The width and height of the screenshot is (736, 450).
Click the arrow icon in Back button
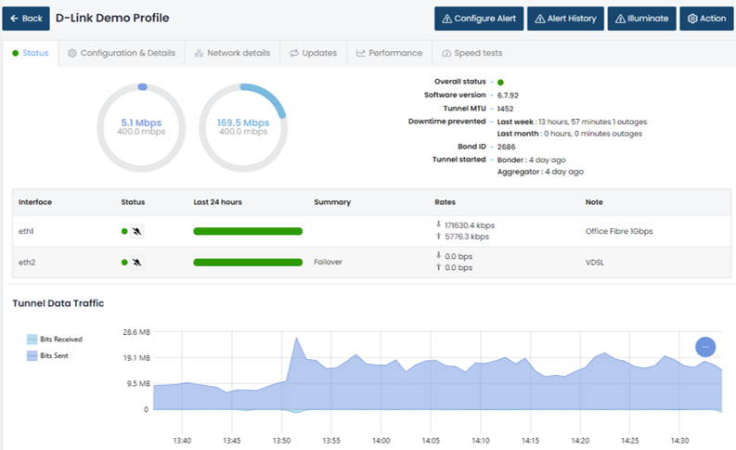(14, 19)
